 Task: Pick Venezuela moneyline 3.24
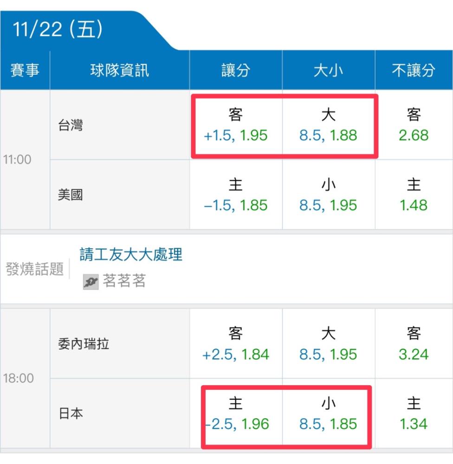[414, 343]
